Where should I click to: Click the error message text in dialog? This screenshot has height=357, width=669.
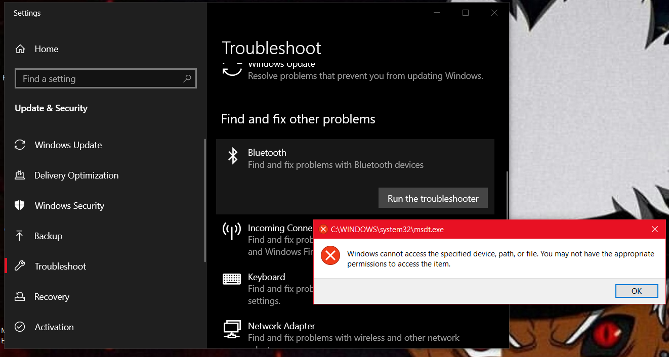(500, 258)
